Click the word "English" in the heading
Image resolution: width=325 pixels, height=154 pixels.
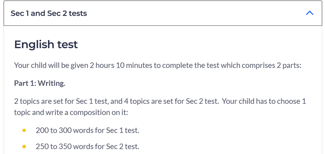click(x=34, y=45)
